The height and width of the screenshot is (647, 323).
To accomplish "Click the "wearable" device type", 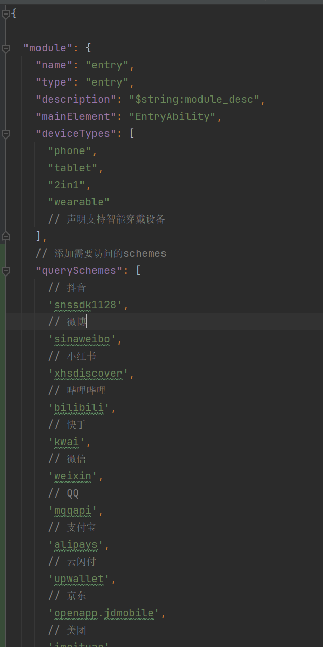I will 79,202.
